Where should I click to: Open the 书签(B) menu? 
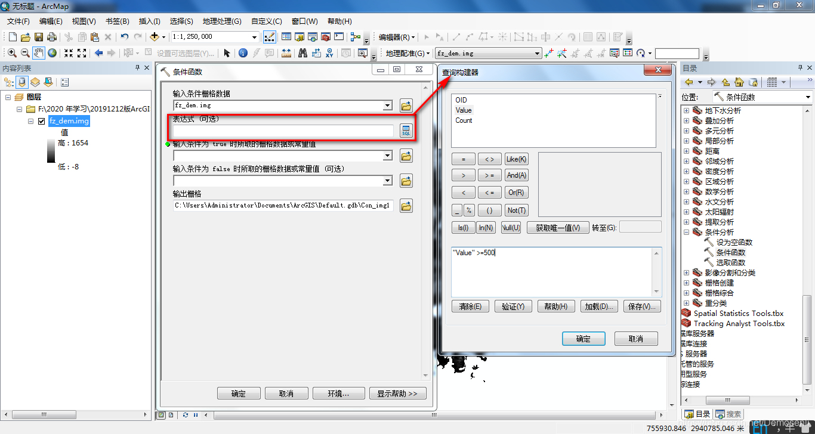tap(118, 21)
